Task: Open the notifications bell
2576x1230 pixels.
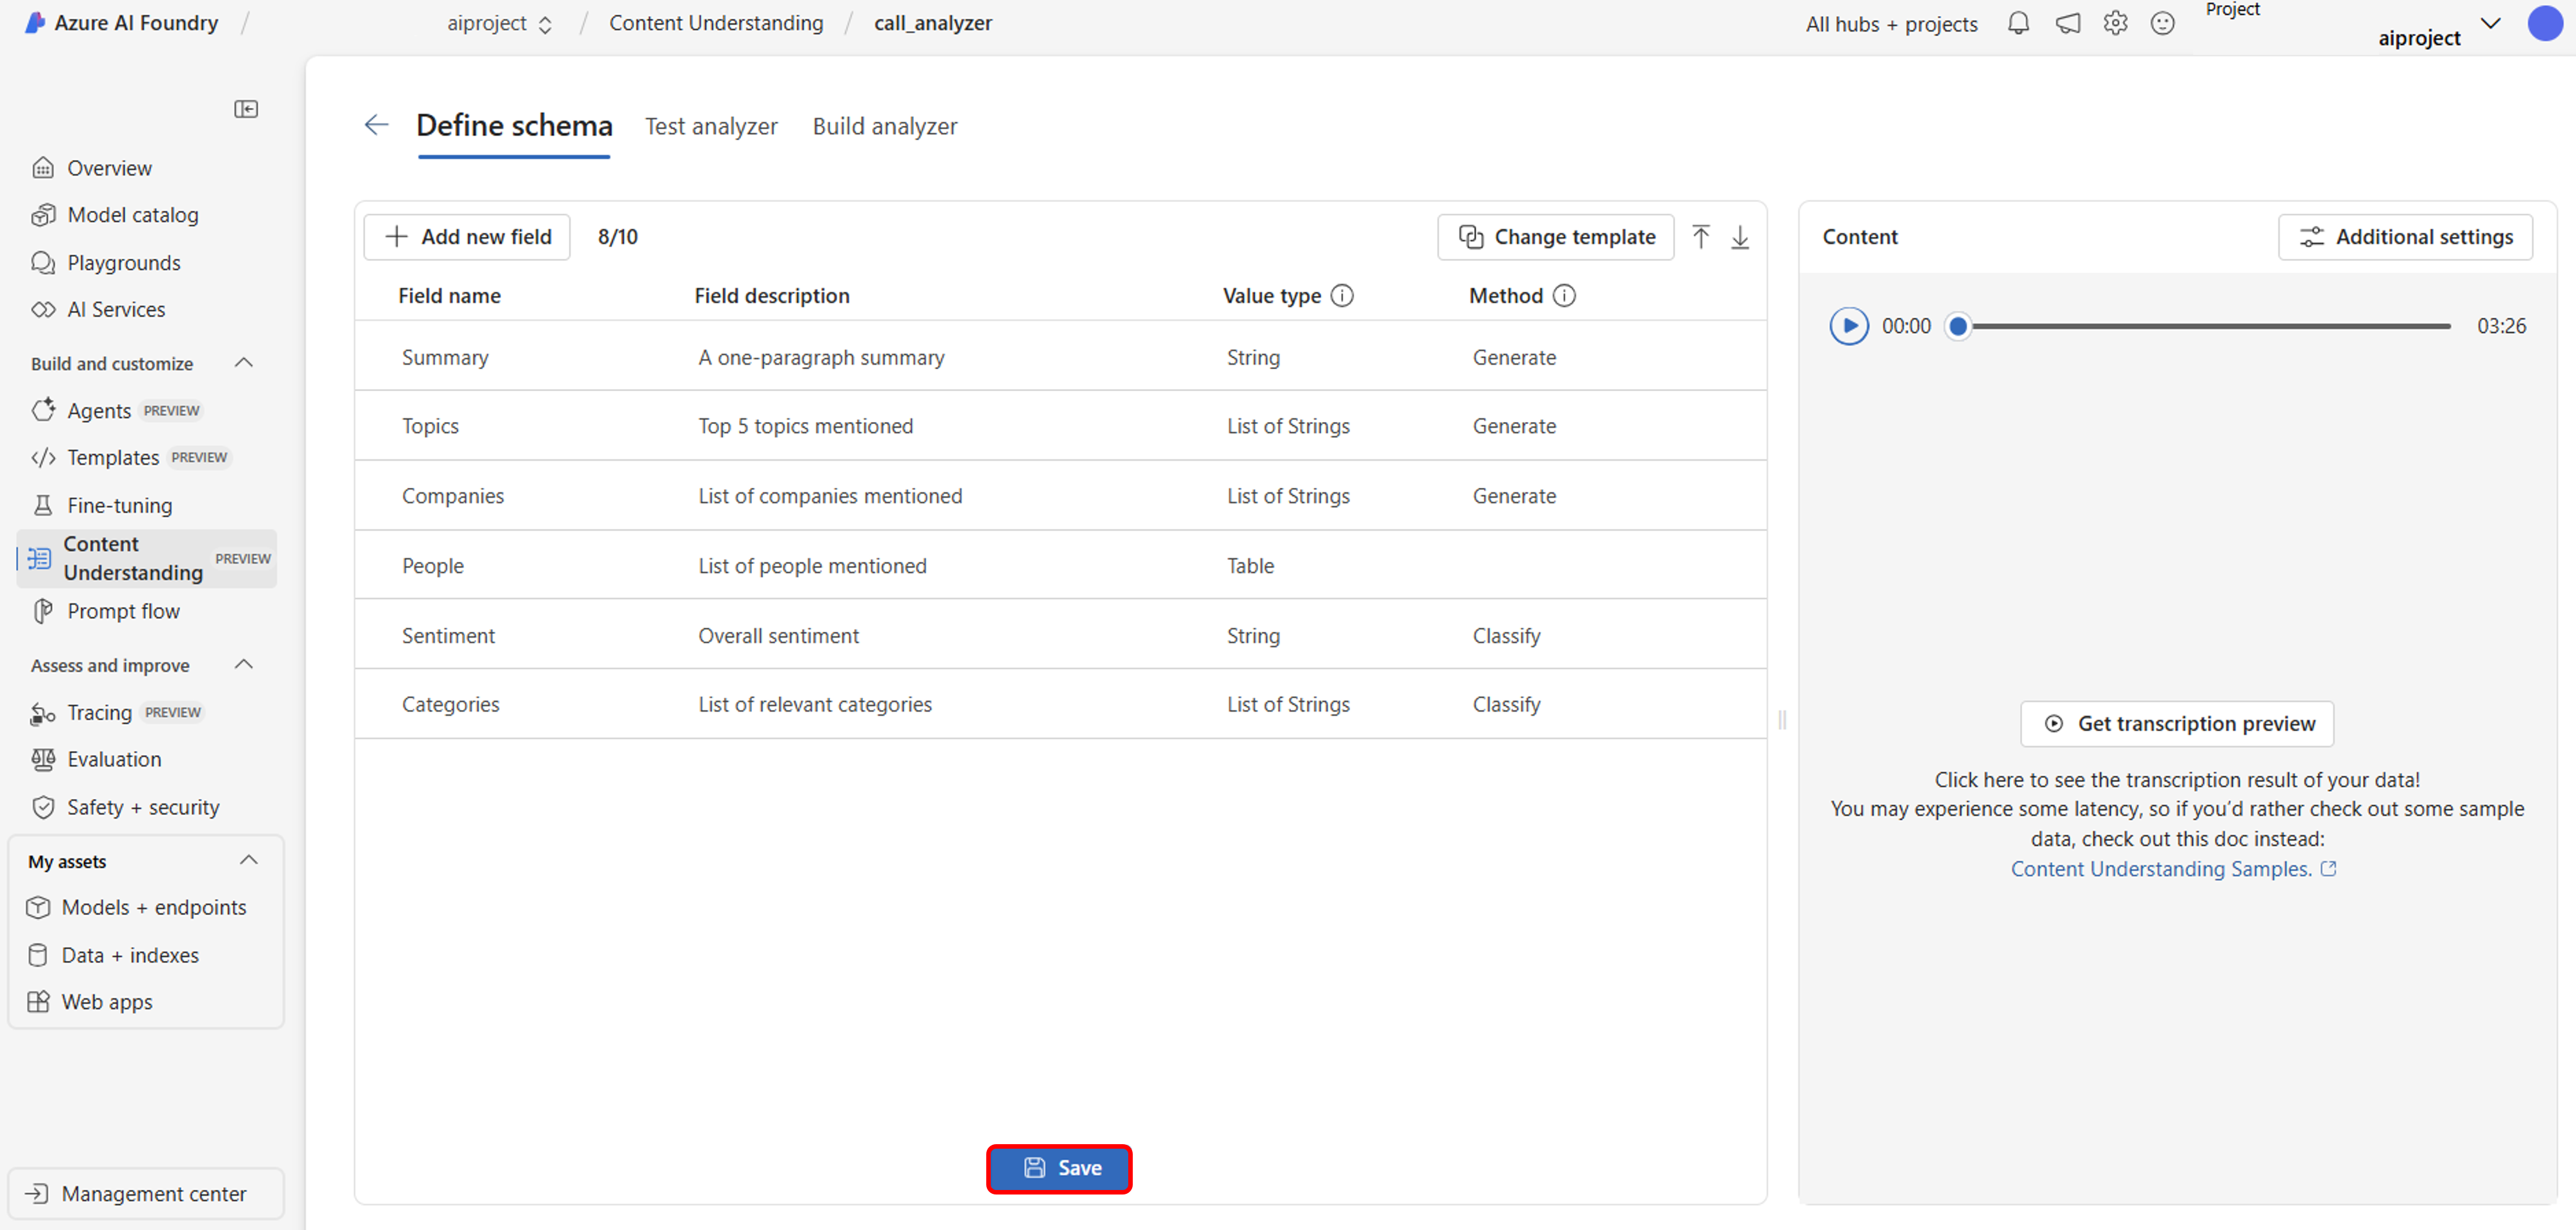Action: point(2018,23)
